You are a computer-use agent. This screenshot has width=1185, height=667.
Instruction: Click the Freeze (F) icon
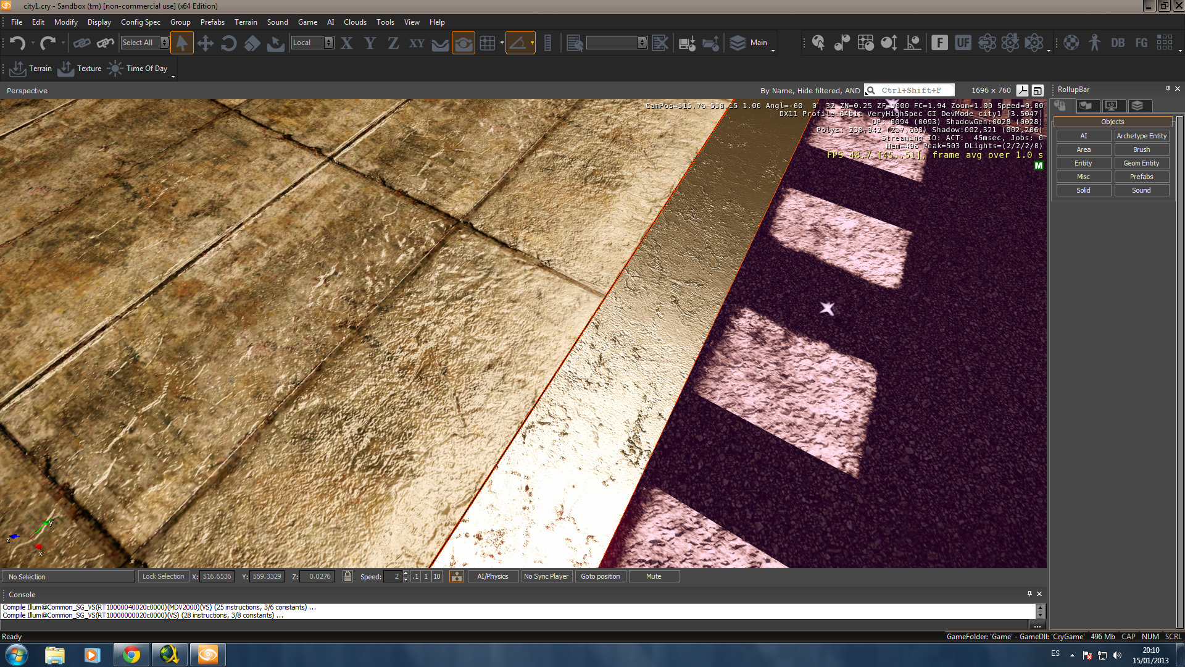tap(939, 43)
